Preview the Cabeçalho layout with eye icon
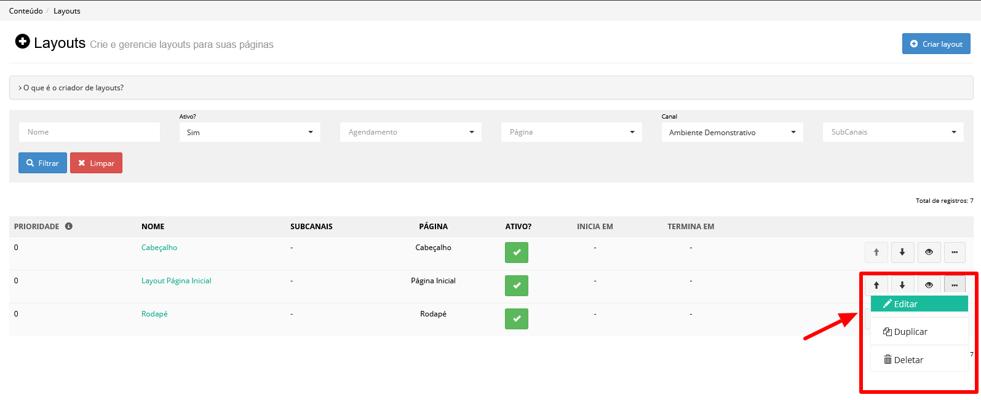981x400 pixels. pos(929,252)
